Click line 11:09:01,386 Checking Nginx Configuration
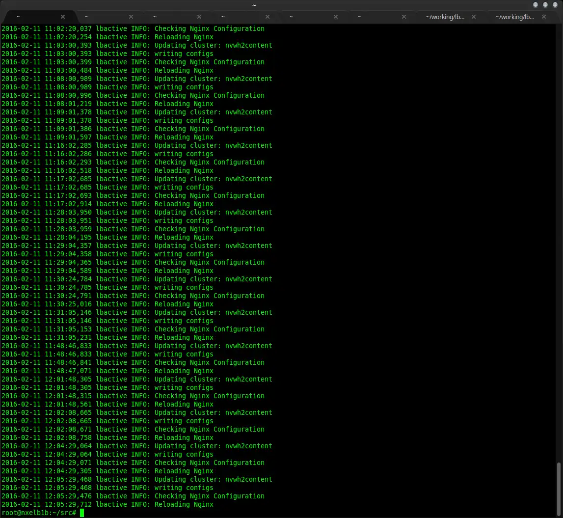This screenshot has height=518, width=563. click(133, 129)
